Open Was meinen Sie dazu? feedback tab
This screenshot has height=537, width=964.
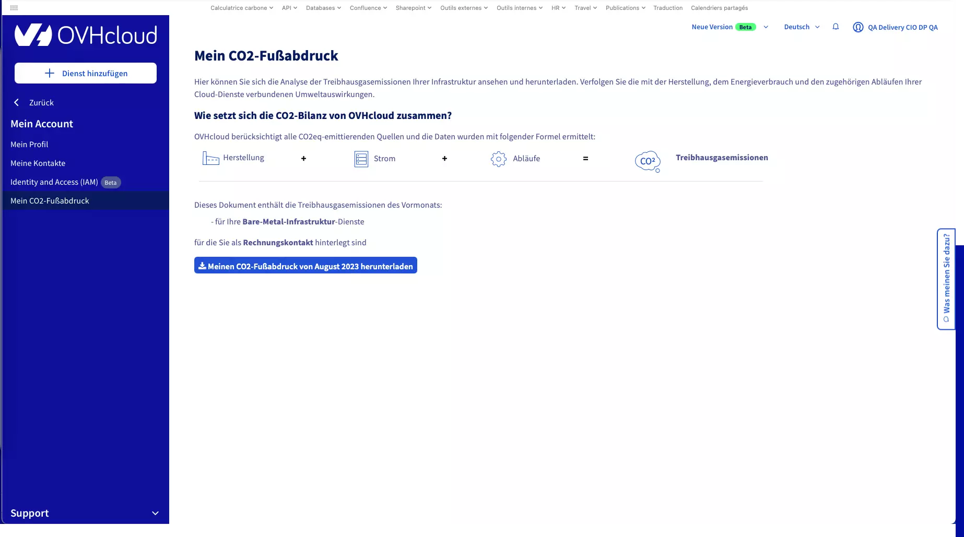pos(946,279)
